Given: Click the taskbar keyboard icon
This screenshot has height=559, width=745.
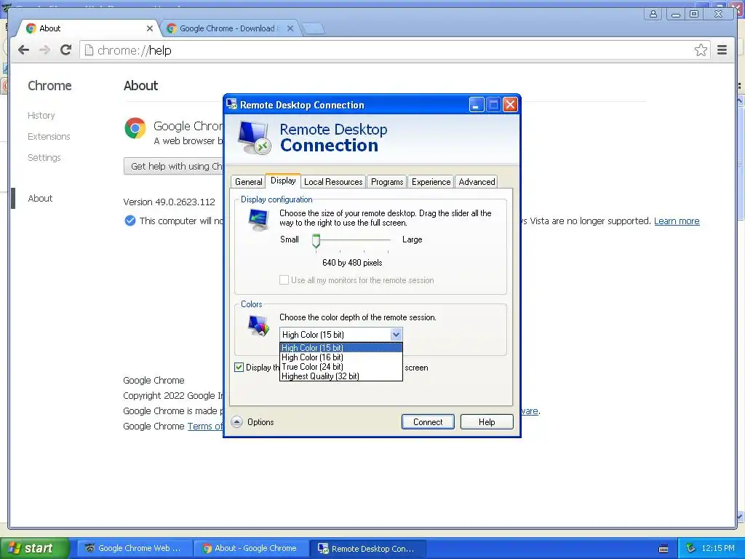Looking at the screenshot, I should pos(664,549).
